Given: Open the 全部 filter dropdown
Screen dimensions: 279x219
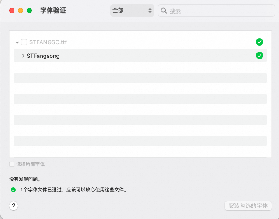Looking at the screenshot, I should click(132, 11).
